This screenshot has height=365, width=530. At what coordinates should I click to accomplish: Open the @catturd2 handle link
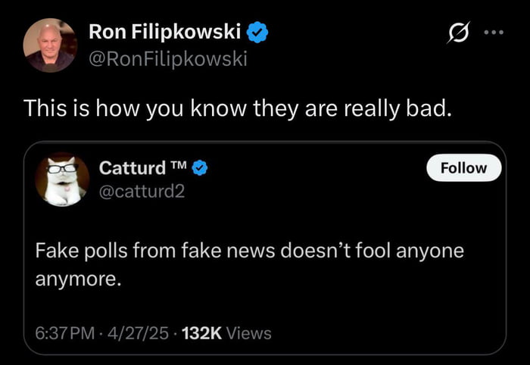tap(142, 192)
